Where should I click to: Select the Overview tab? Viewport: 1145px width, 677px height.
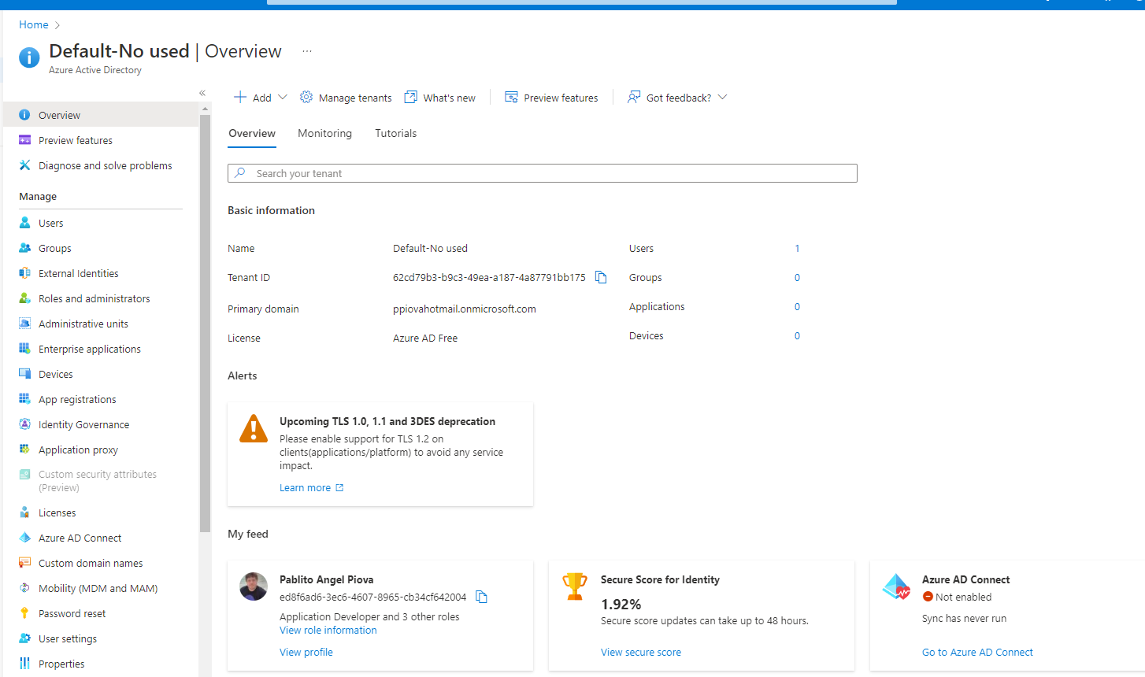point(252,133)
